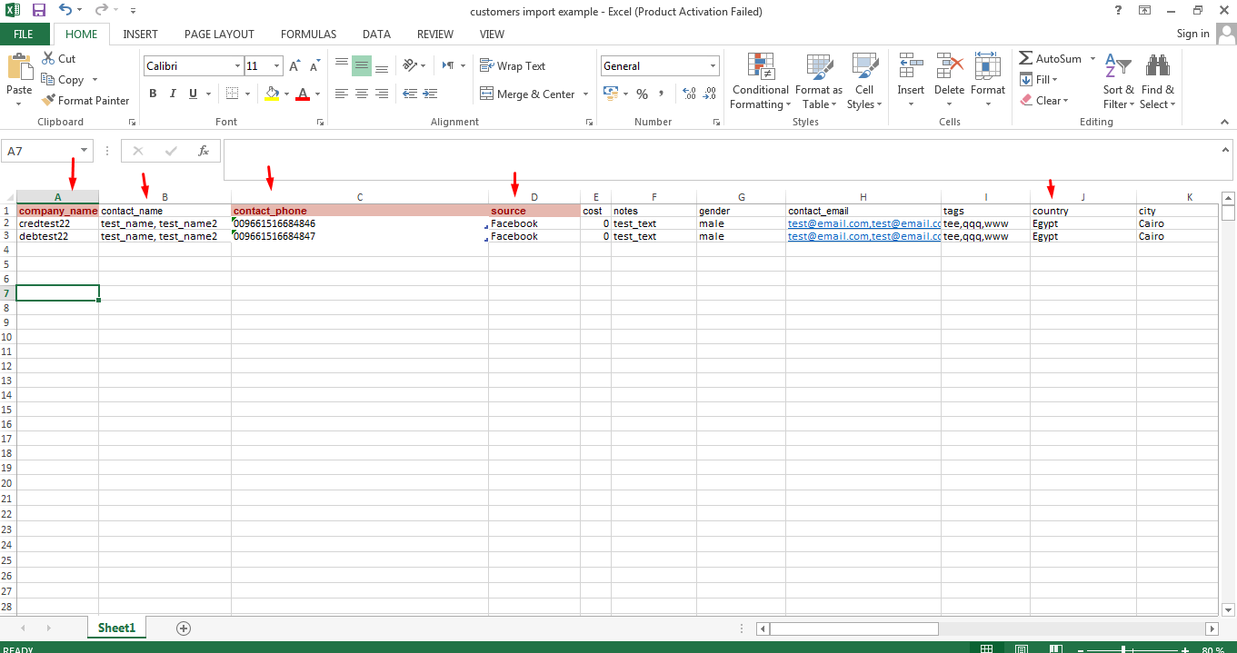The image size is (1237, 653).
Task: Switch to the PAGE LAYOUT tab
Action: point(219,35)
